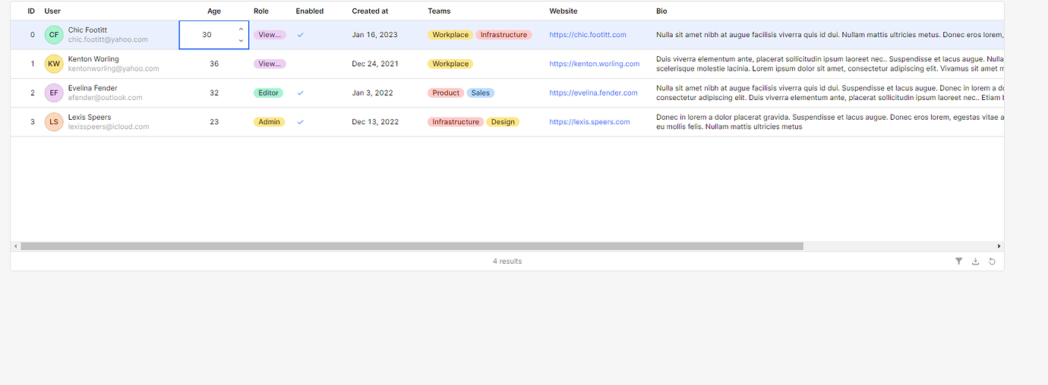Sort by the Age column header
The height and width of the screenshot is (385, 1048).
[x=214, y=11]
